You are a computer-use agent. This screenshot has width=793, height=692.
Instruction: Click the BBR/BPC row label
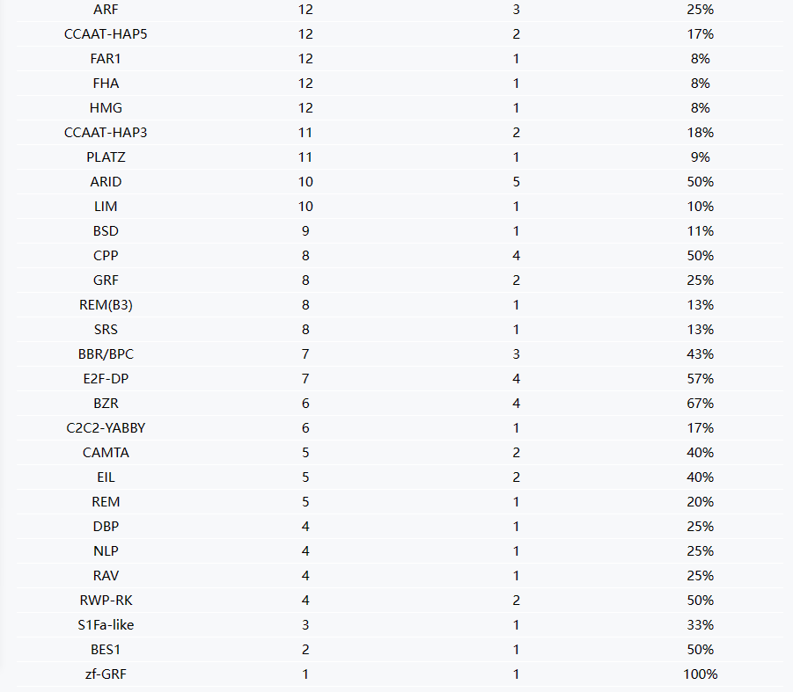pyautogui.click(x=106, y=354)
